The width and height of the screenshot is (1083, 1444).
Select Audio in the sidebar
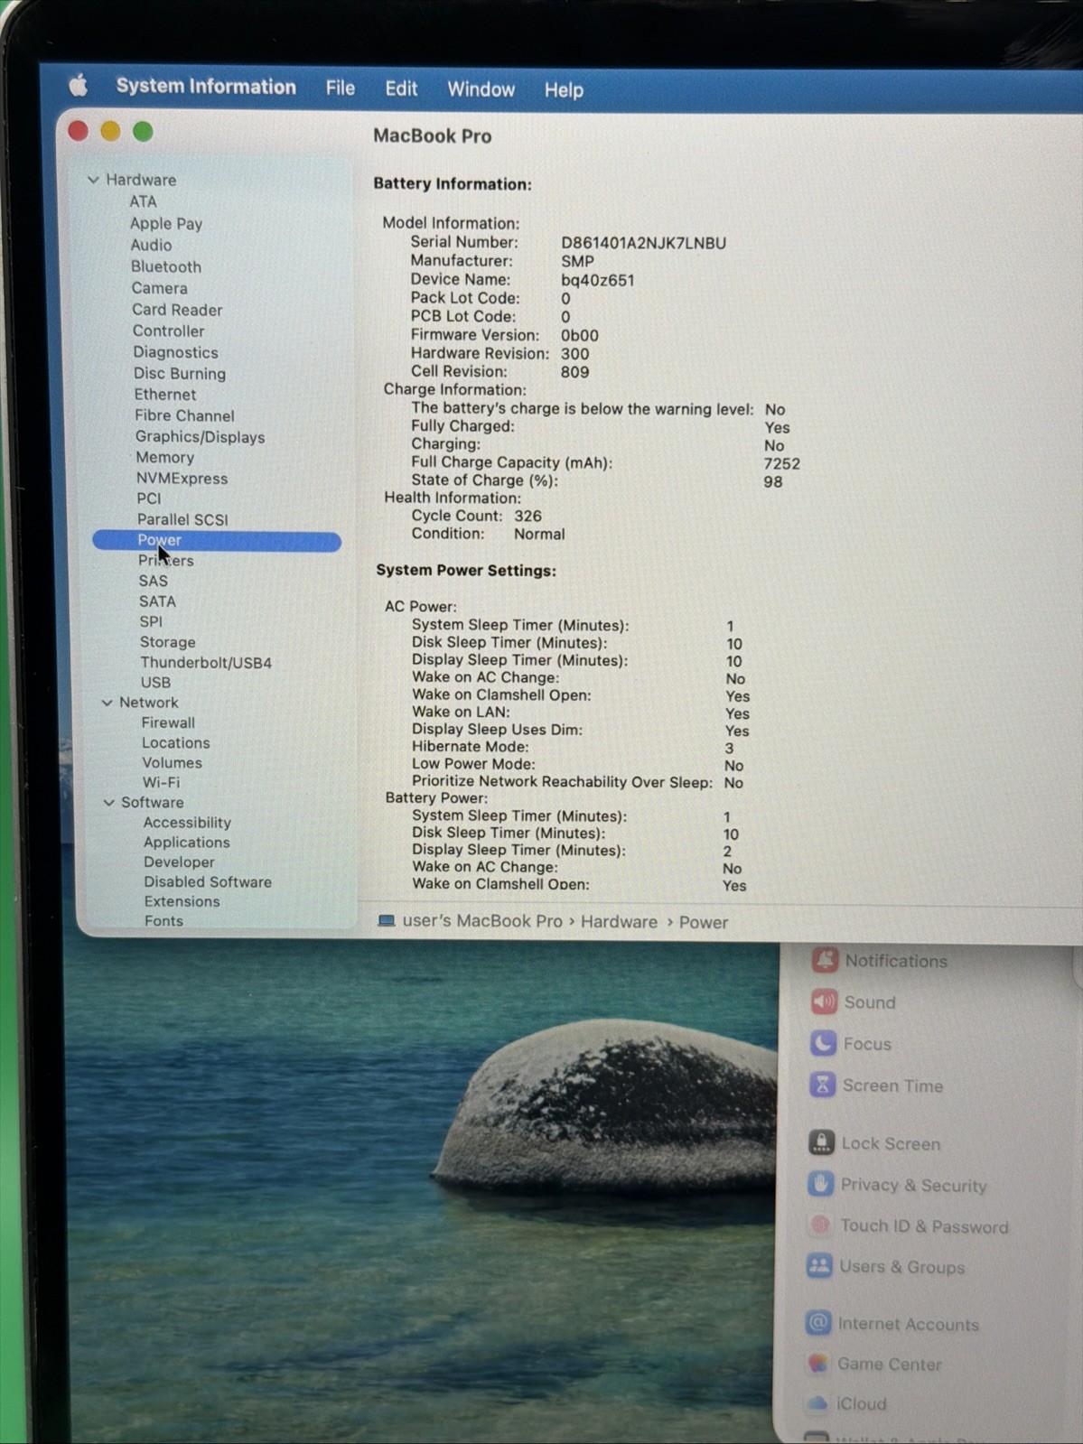[x=150, y=245]
